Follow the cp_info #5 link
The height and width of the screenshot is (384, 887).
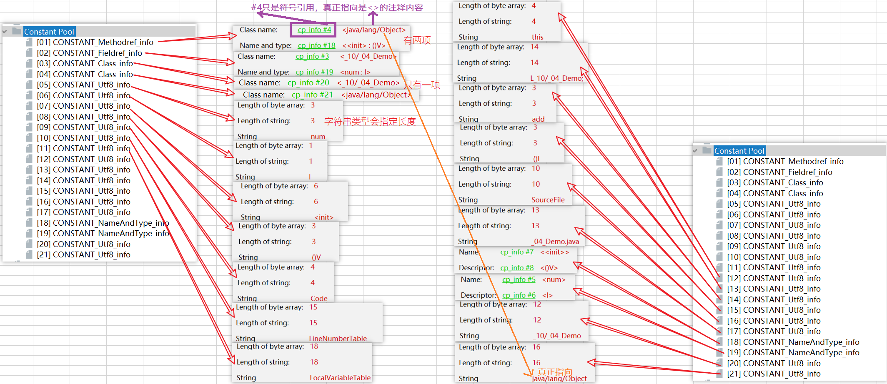coord(519,279)
